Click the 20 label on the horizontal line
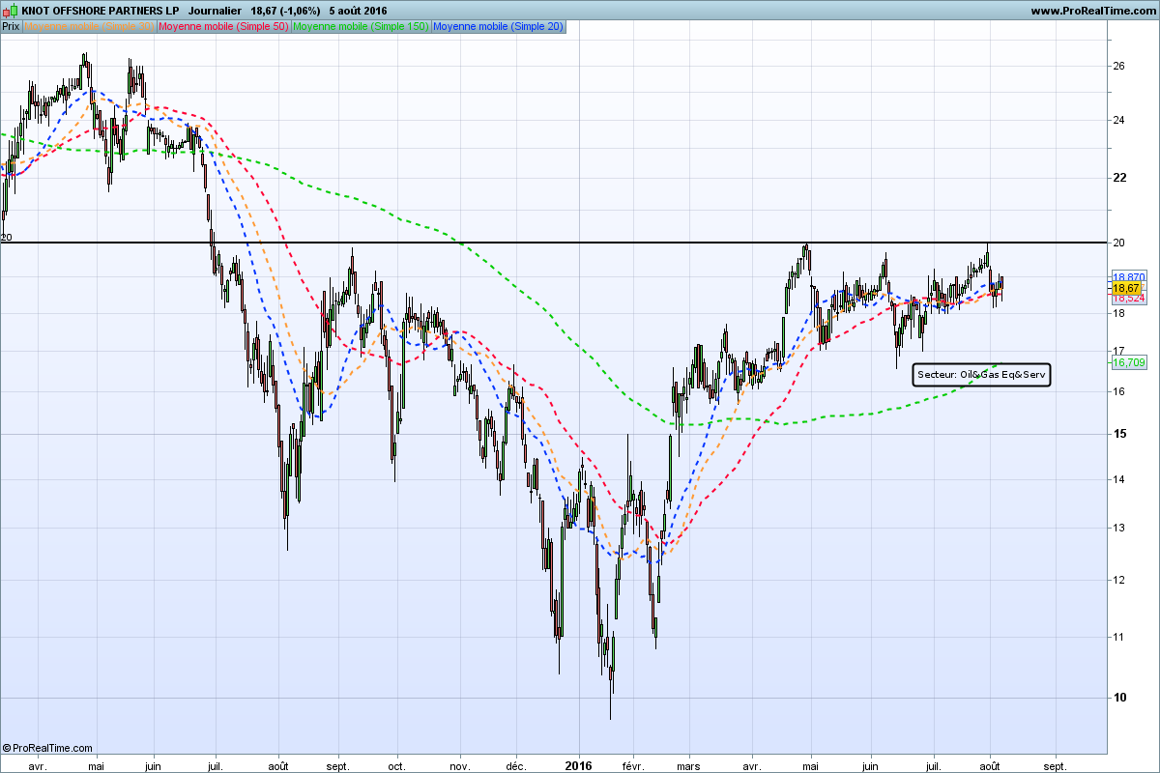This screenshot has width=1160, height=773. (x=6, y=237)
